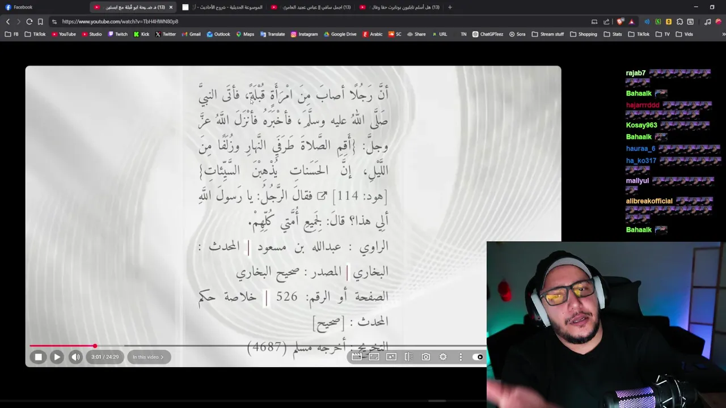The image size is (726, 408).
Task: Expand the Stats bookmarks folder
Action: [613, 34]
